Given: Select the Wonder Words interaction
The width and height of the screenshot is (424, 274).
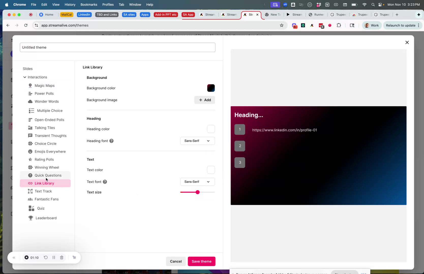Looking at the screenshot, I should (46, 101).
